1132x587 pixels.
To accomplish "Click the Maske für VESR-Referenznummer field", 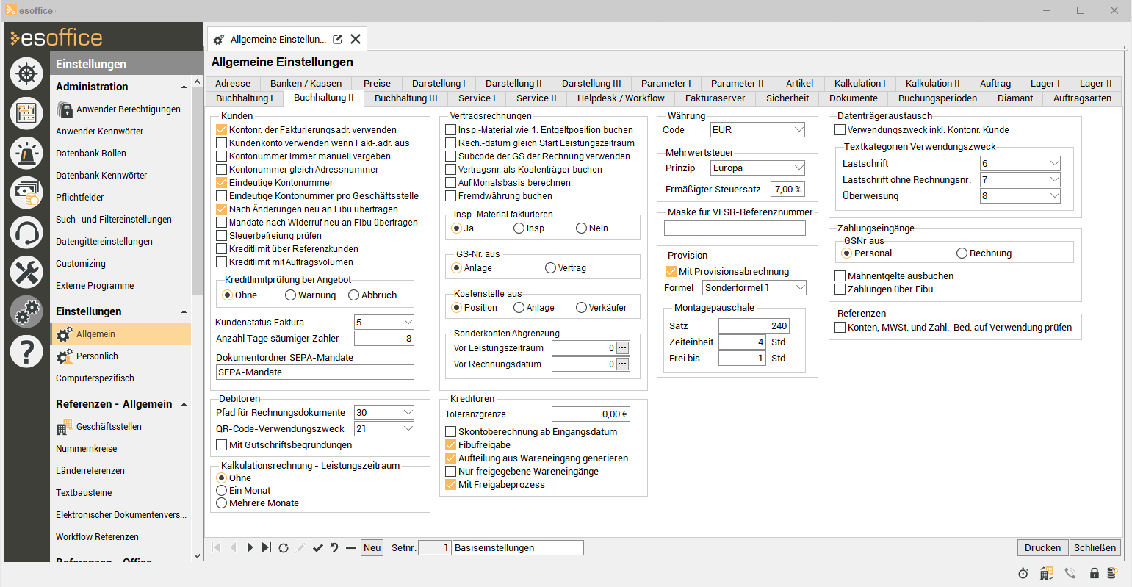I will pyautogui.click(x=735, y=228).
